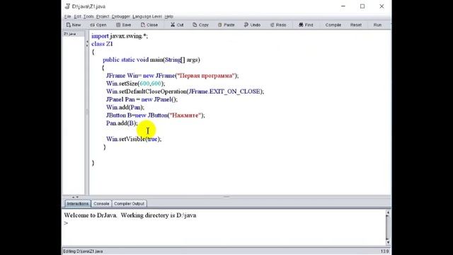Click the code line 'import javax.swing.*;'
Screen dimensions: 453x255
point(120,36)
